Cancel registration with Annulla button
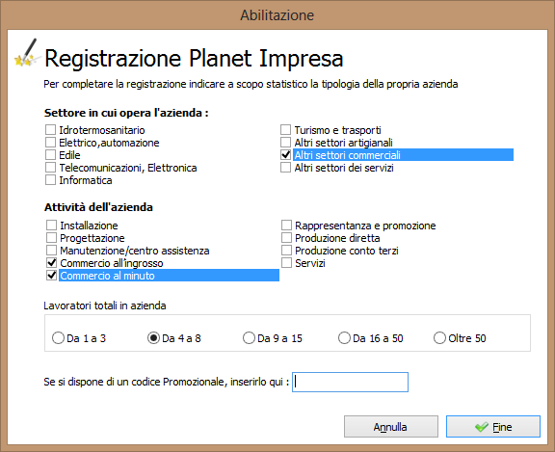 [391, 427]
